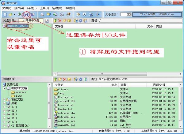184x134 pixels.
Task: Expand the (E:) drive node
Action: coord(4,114)
